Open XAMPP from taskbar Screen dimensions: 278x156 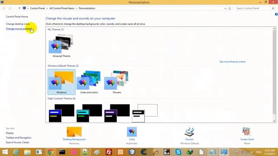pos(120,152)
